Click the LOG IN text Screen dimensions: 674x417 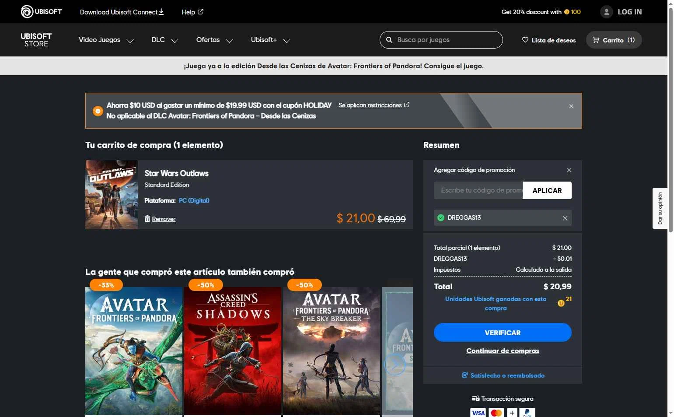[629, 12]
